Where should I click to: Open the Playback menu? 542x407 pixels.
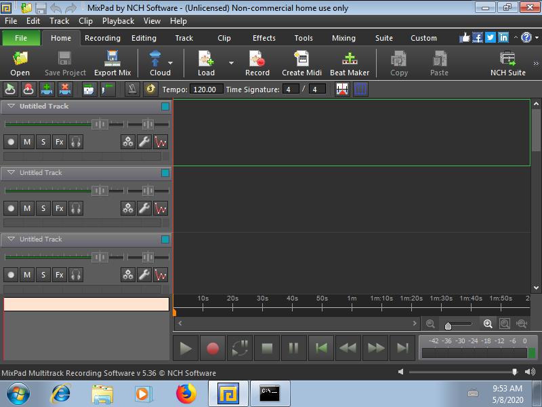[118, 21]
